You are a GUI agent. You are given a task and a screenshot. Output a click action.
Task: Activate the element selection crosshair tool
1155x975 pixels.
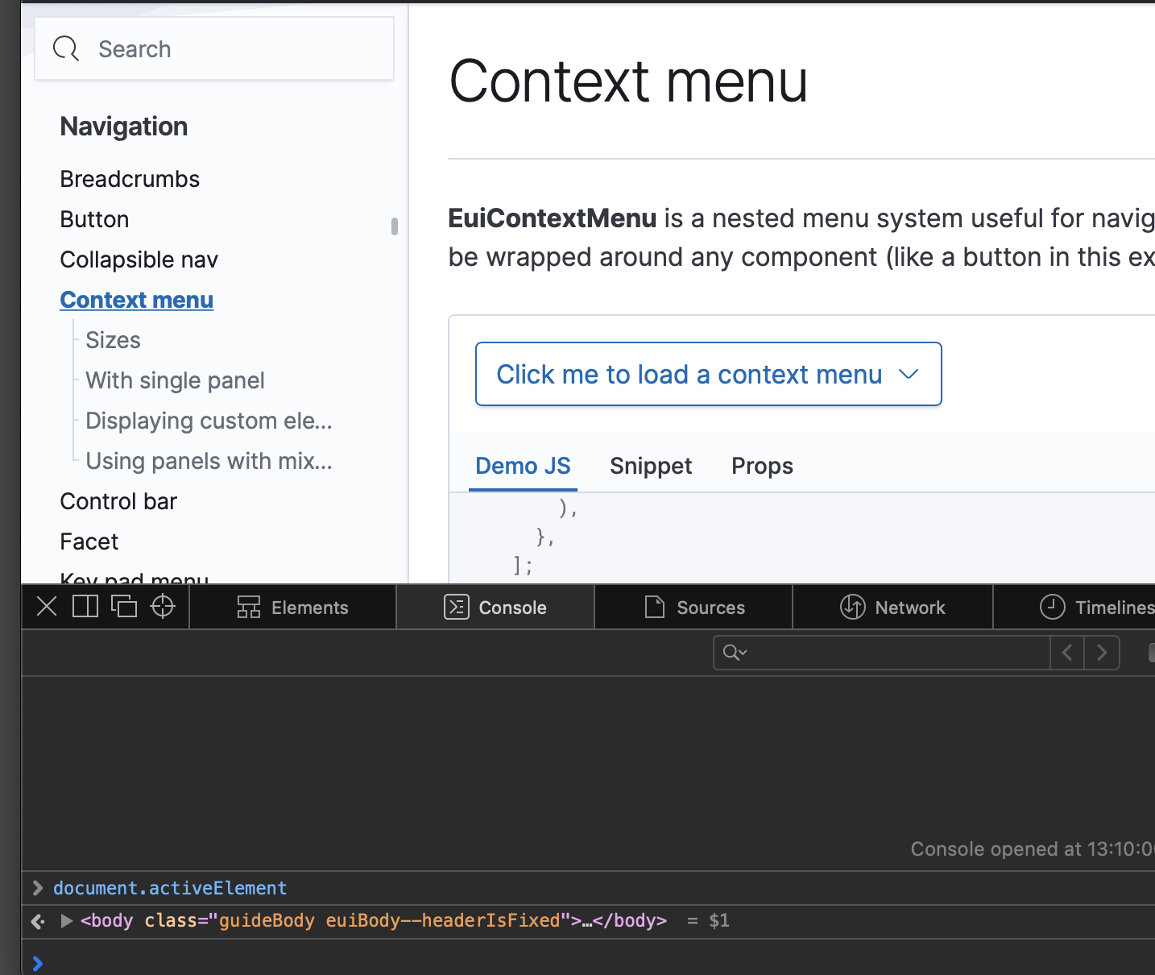[163, 606]
